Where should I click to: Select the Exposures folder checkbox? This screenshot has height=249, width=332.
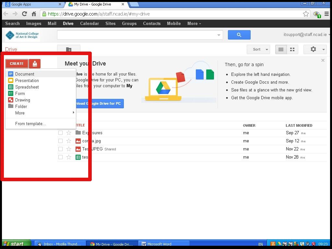click(x=60, y=133)
